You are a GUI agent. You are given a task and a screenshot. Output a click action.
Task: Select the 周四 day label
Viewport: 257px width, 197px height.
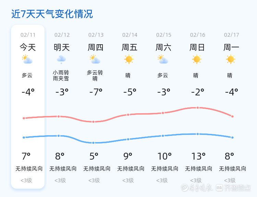96,47
